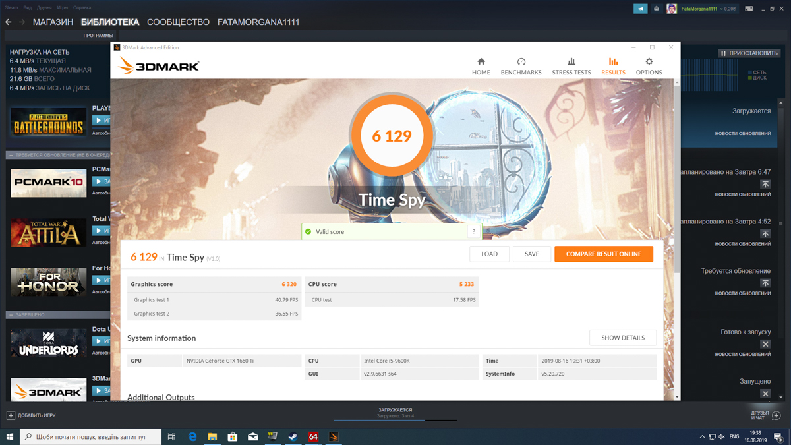Open Steam announcements megaphone icon
Viewport: 791px width, 445px height.
[640, 9]
